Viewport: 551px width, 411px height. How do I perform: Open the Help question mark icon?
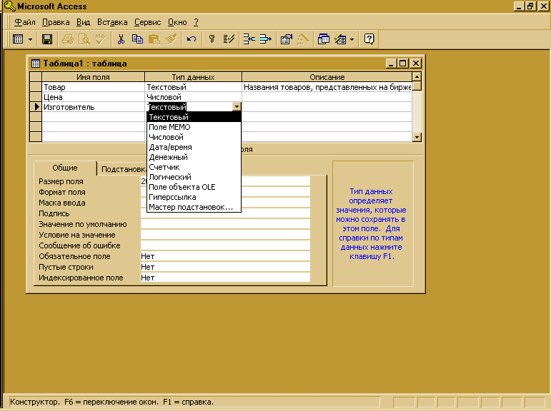coord(369,39)
